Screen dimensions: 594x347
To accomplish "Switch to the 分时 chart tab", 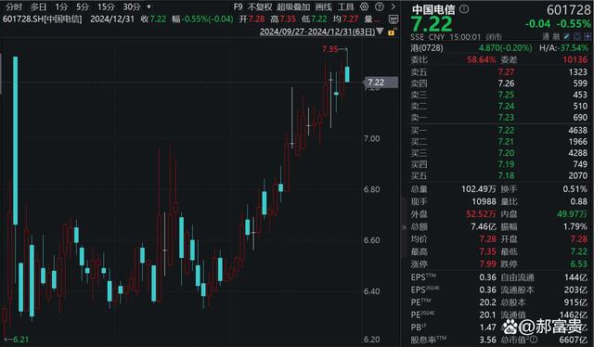I will (14, 6).
